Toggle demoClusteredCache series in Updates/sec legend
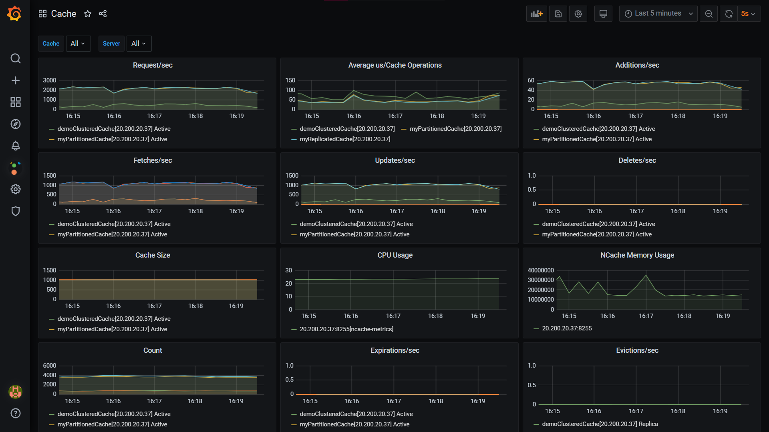This screenshot has height=432, width=769. coord(356,224)
